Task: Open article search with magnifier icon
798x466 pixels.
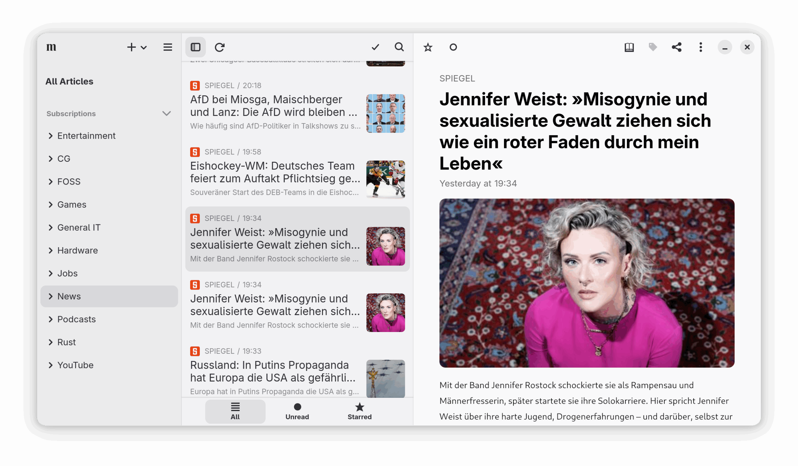Action: tap(399, 47)
